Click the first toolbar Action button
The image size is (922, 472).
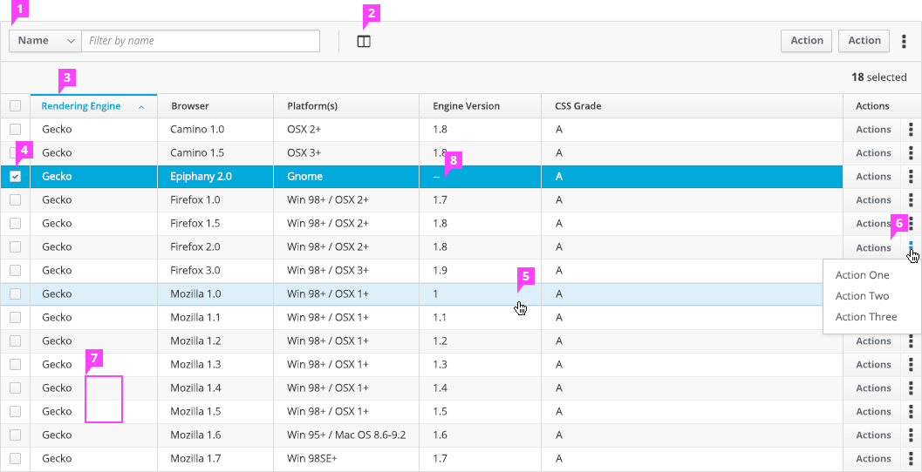click(806, 41)
